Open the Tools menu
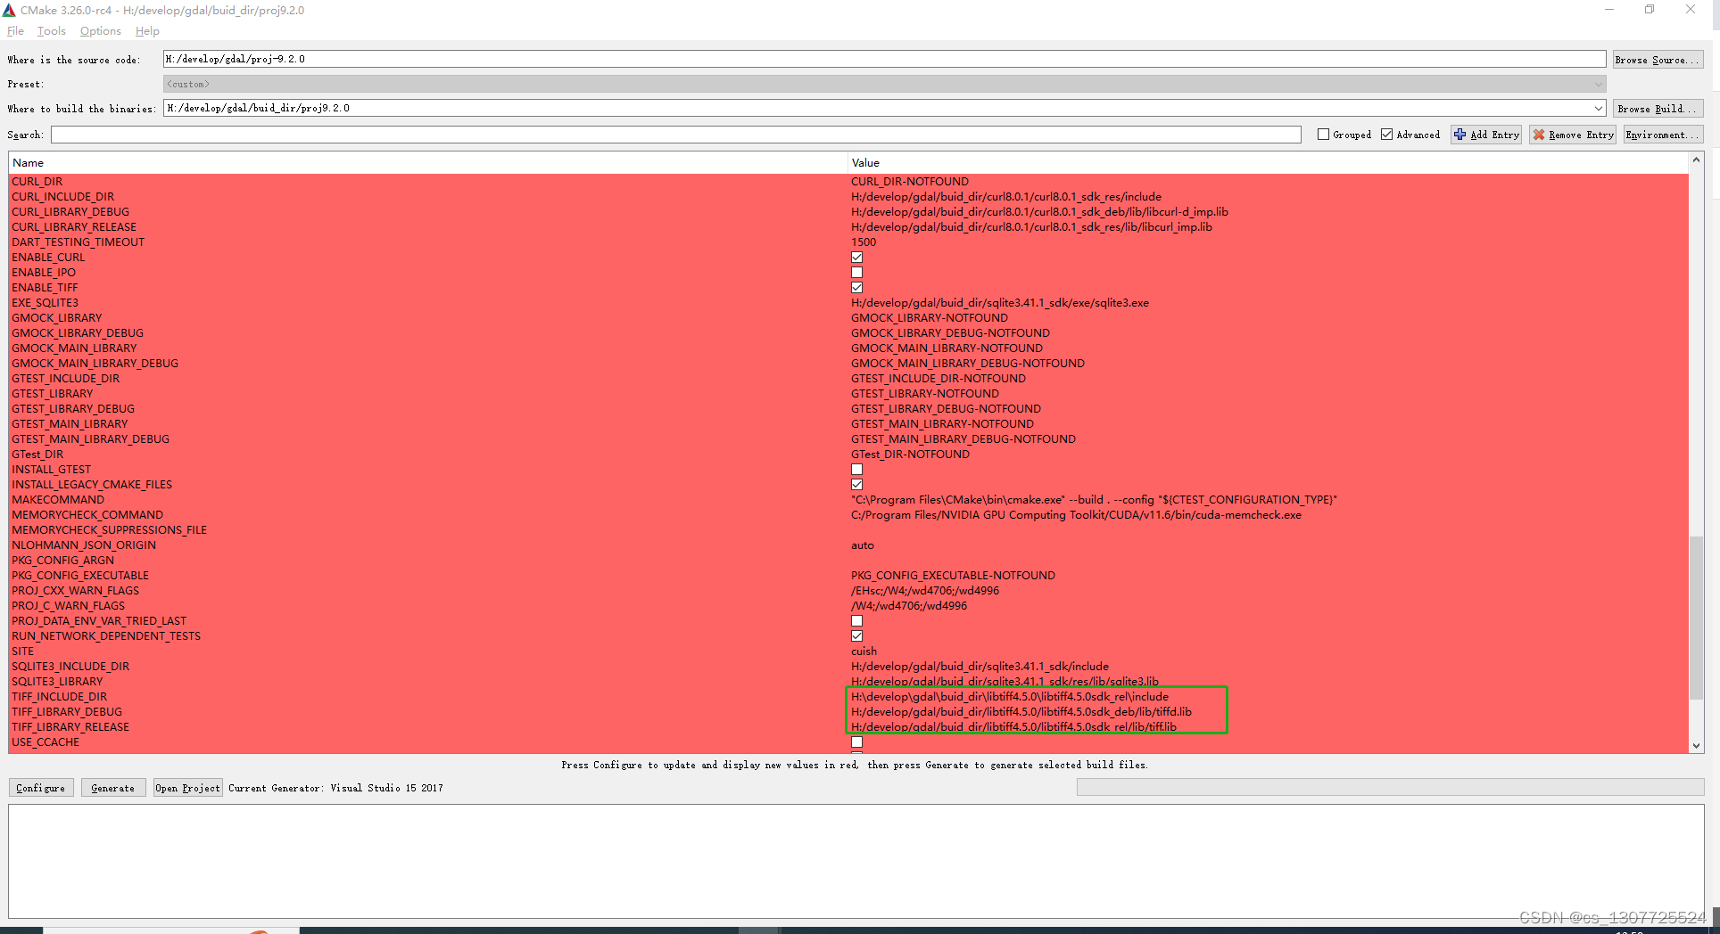This screenshot has height=934, width=1720. tap(52, 31)
